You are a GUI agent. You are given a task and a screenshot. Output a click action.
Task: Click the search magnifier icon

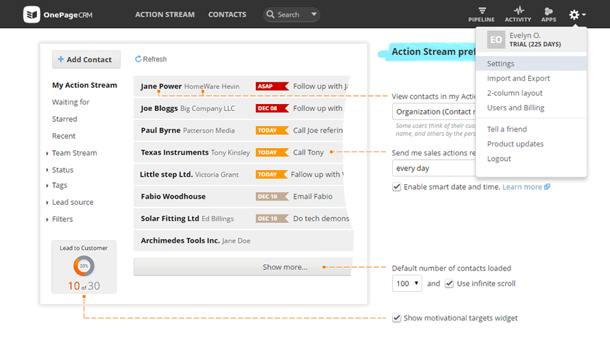(x=271, y=14)
